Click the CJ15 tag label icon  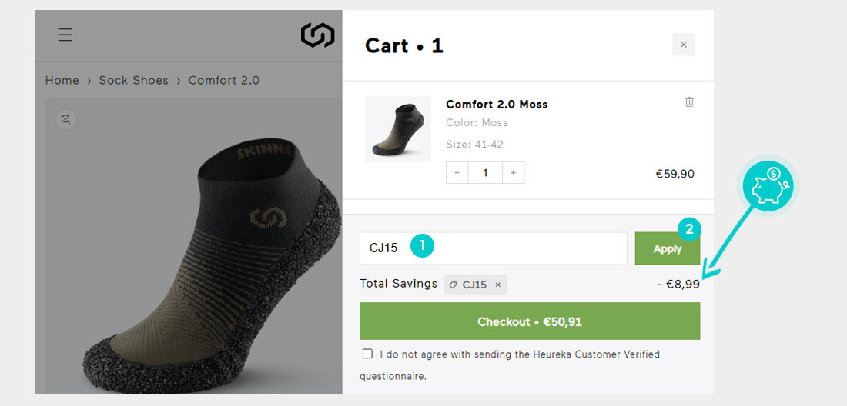pos(453,285)
